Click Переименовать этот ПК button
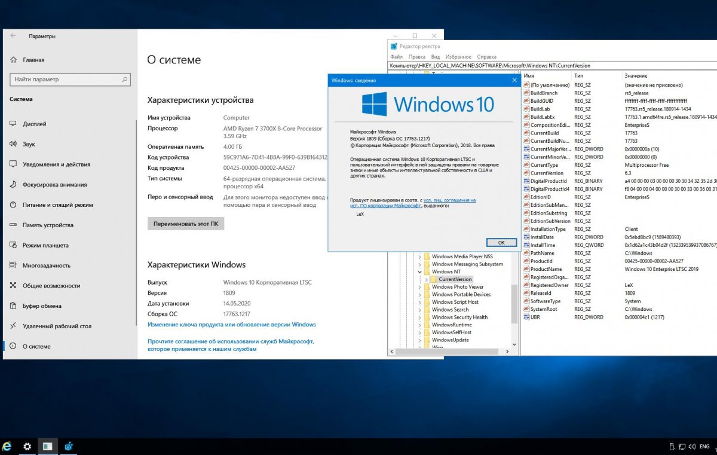 click(x=186, y=224)
